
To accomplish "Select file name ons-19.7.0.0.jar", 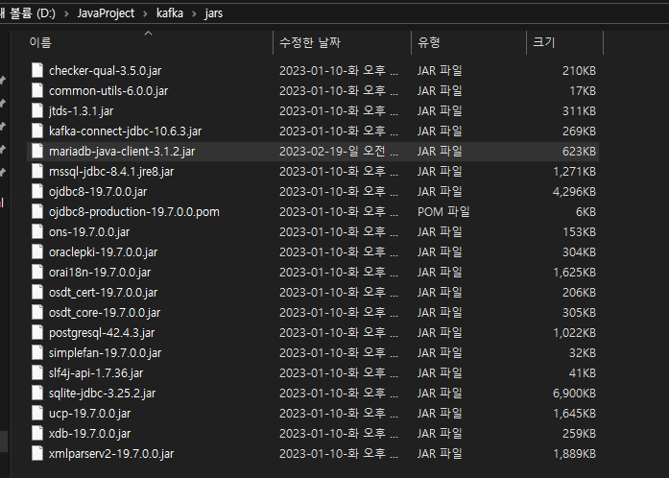I will tap(89, 231).
